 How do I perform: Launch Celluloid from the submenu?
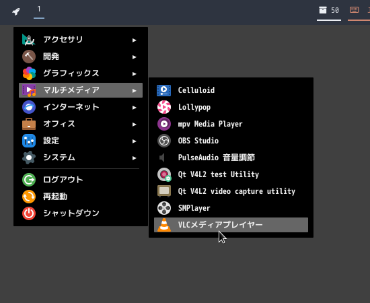[231, 90]
